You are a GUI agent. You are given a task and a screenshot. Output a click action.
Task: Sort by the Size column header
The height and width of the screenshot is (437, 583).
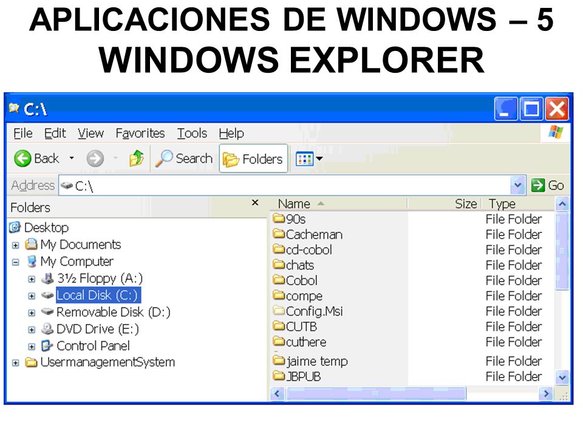445,204
